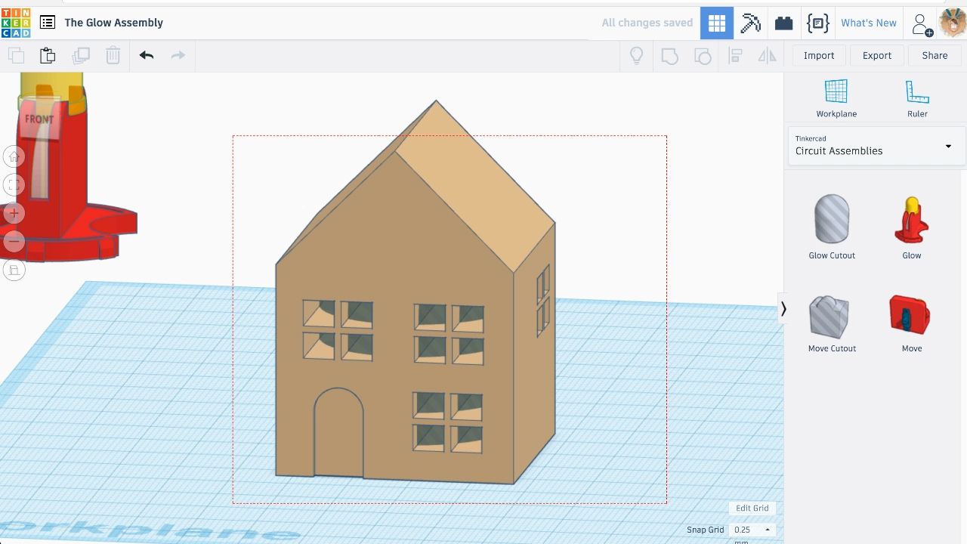Open Bricks view

[x=784, y=23]
